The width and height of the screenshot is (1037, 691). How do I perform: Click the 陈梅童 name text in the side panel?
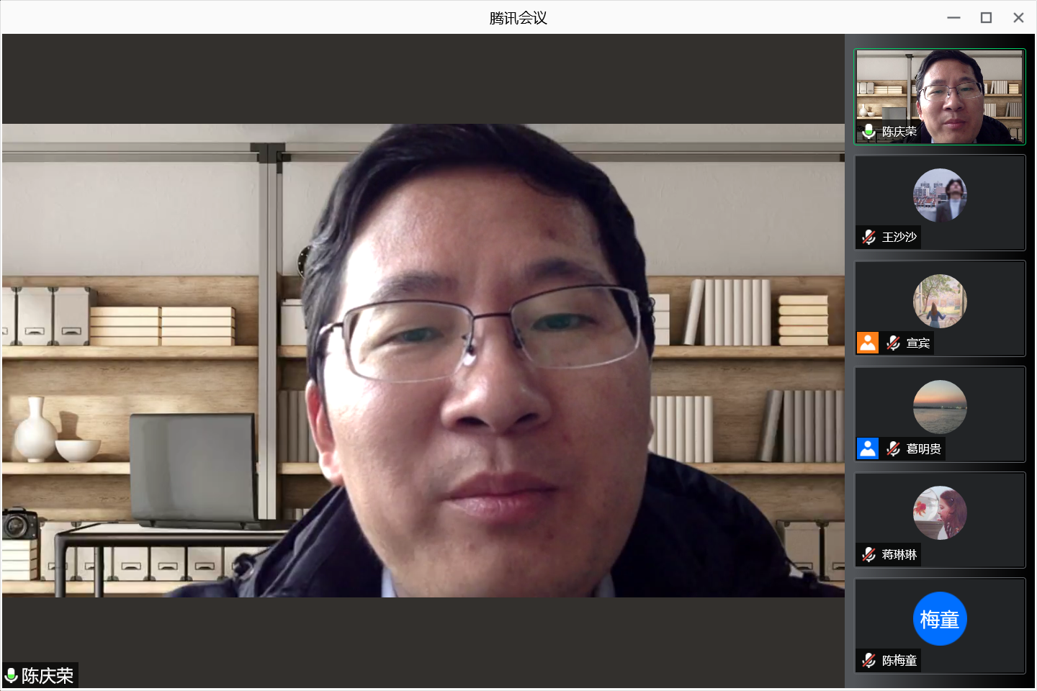(x=899, y=660)
